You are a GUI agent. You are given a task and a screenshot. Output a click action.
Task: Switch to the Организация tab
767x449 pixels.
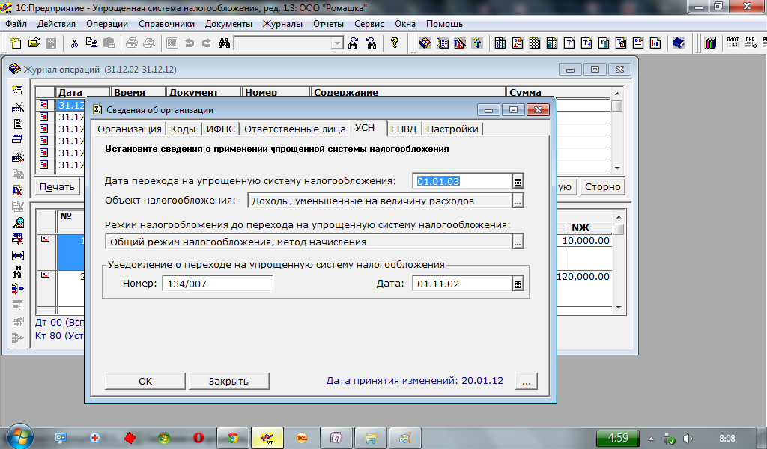pyautogui.click(x=130, y=129)
